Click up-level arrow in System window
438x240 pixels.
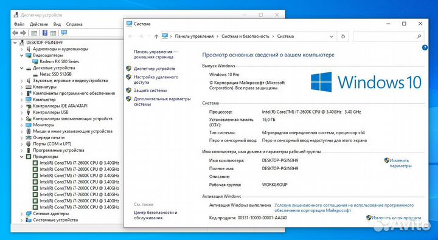156,36
